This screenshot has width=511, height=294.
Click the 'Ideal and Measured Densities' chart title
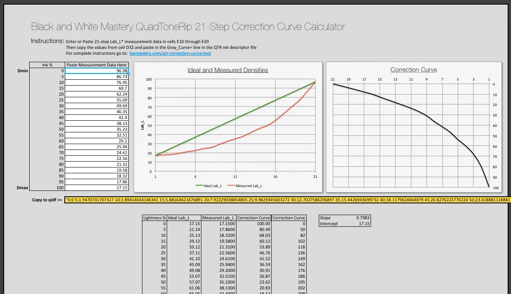pos(228,70)
